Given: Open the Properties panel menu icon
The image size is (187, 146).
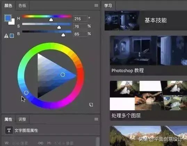Looking at the screenshot, I should coord(96,119).
